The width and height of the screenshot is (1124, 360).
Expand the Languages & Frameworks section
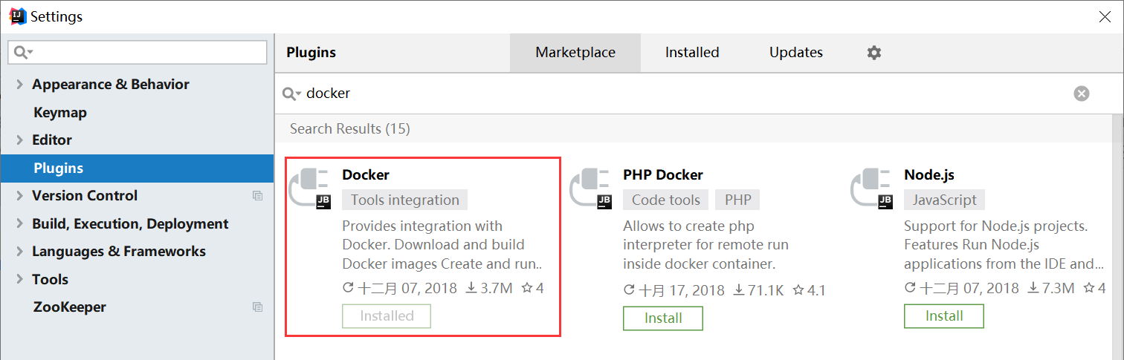19,252
